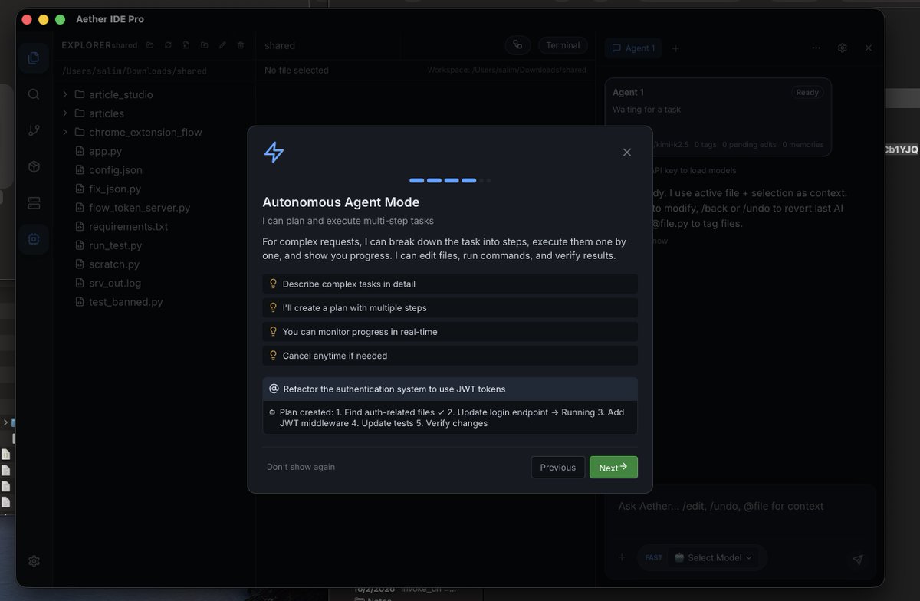The height and width of the screenshot is (601, 920).
Task: Open config.json in the file tree
Action: pos(116,170)
